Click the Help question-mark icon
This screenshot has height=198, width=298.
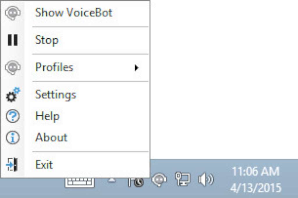click(13, 116)
